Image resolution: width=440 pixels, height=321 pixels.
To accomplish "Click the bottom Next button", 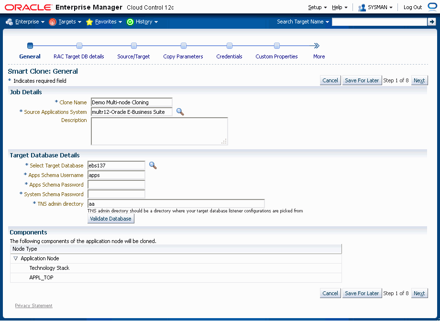I will coord(419,293).
